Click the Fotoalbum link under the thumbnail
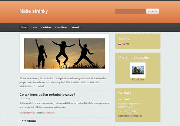Screen dimensions: 180x126 tap(138, 79)
